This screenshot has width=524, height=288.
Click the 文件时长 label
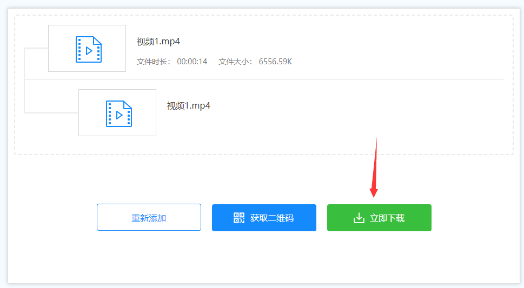pyautogui.click(x=154, y=62)
